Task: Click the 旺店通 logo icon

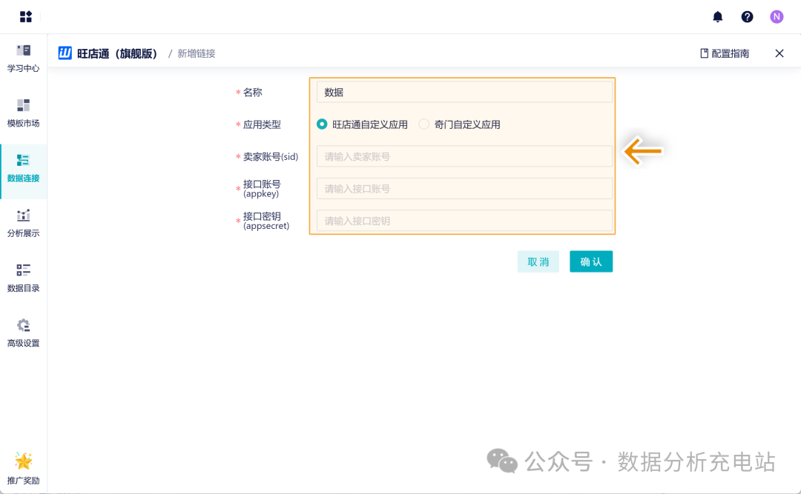Action: [x=65, y=53]
